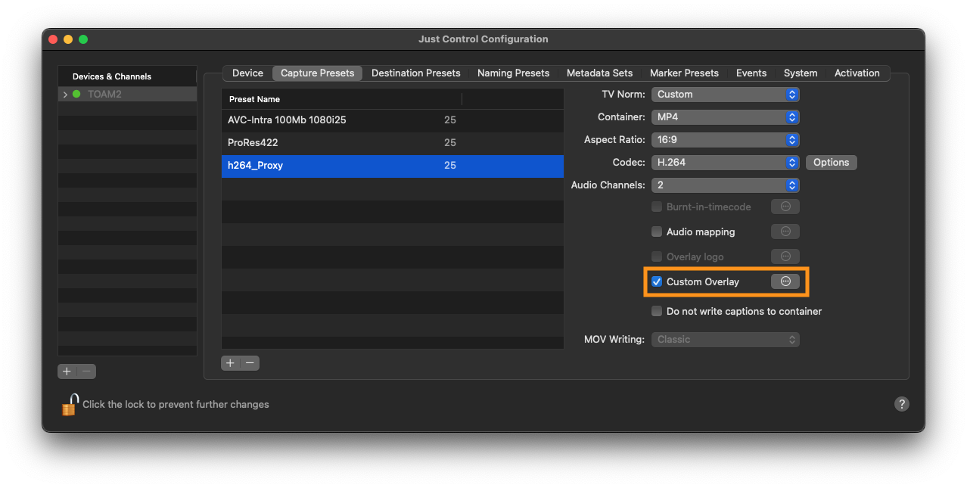
Task: Add a new capture preset with plus
Action: click(x=231, y=363)
